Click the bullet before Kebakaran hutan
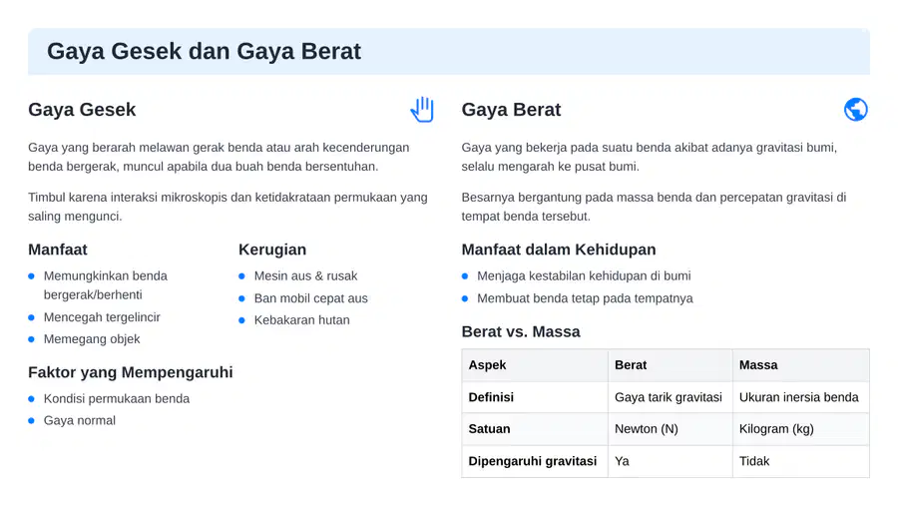The height and width of the screenshot is (506, 898). tap(241, 320)
